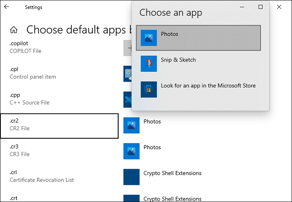Open Crypto Shell Extensions for .crl
The image size is (292, 202).
pyautogui.click(x=173, y=173)
